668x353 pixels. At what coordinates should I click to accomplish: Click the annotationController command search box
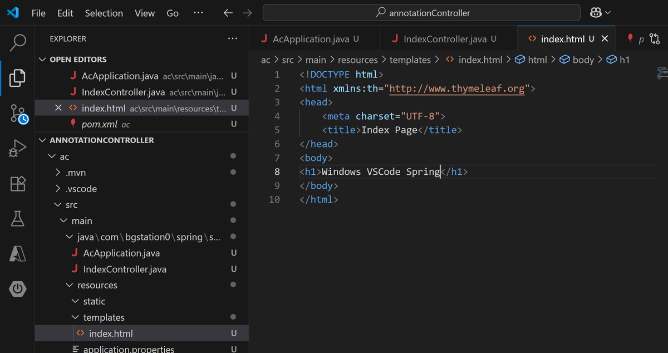tap(421, 13)
